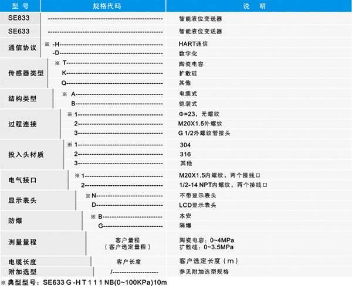Click the 说明 column header
The width and height of the screenshot is (352, 286).
click(x=258, y=5)
